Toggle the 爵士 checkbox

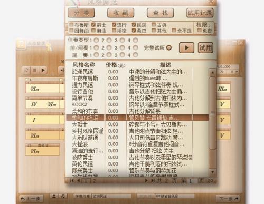[x=93, y=25]
